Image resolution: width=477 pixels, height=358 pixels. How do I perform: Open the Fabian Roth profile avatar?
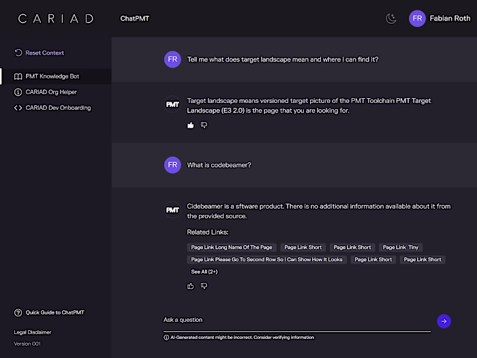coord(417,18)
